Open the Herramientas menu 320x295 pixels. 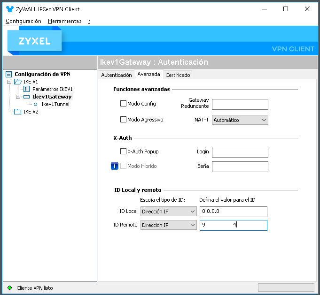[x=64, y=21]
